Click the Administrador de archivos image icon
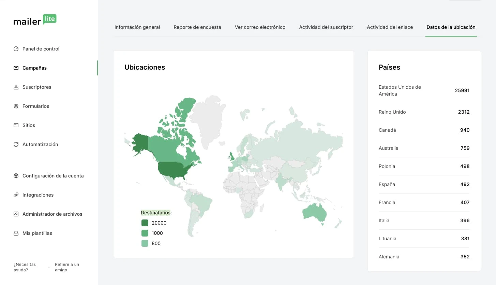The width and height of the screenshot is (496, 285). (16, 214)
